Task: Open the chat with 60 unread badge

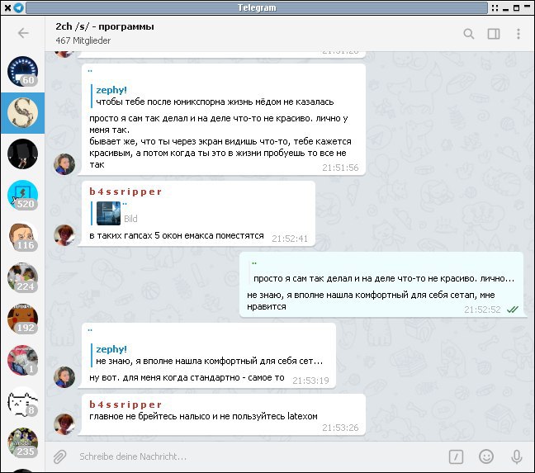Action: [22, 71]
